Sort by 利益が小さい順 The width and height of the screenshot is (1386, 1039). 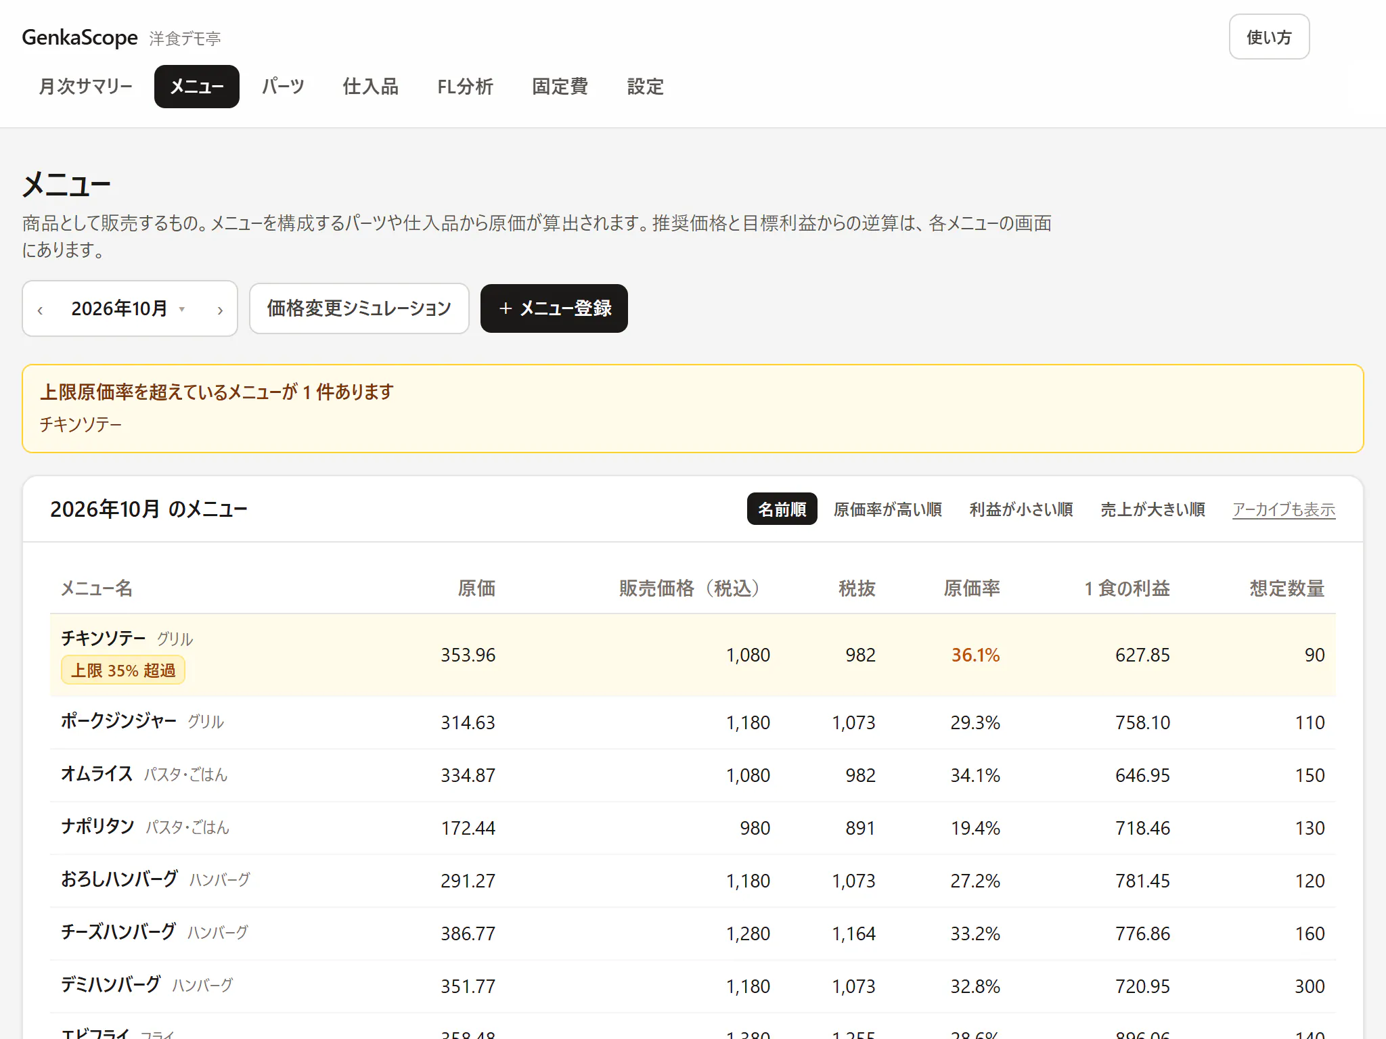click(1021, 509)
